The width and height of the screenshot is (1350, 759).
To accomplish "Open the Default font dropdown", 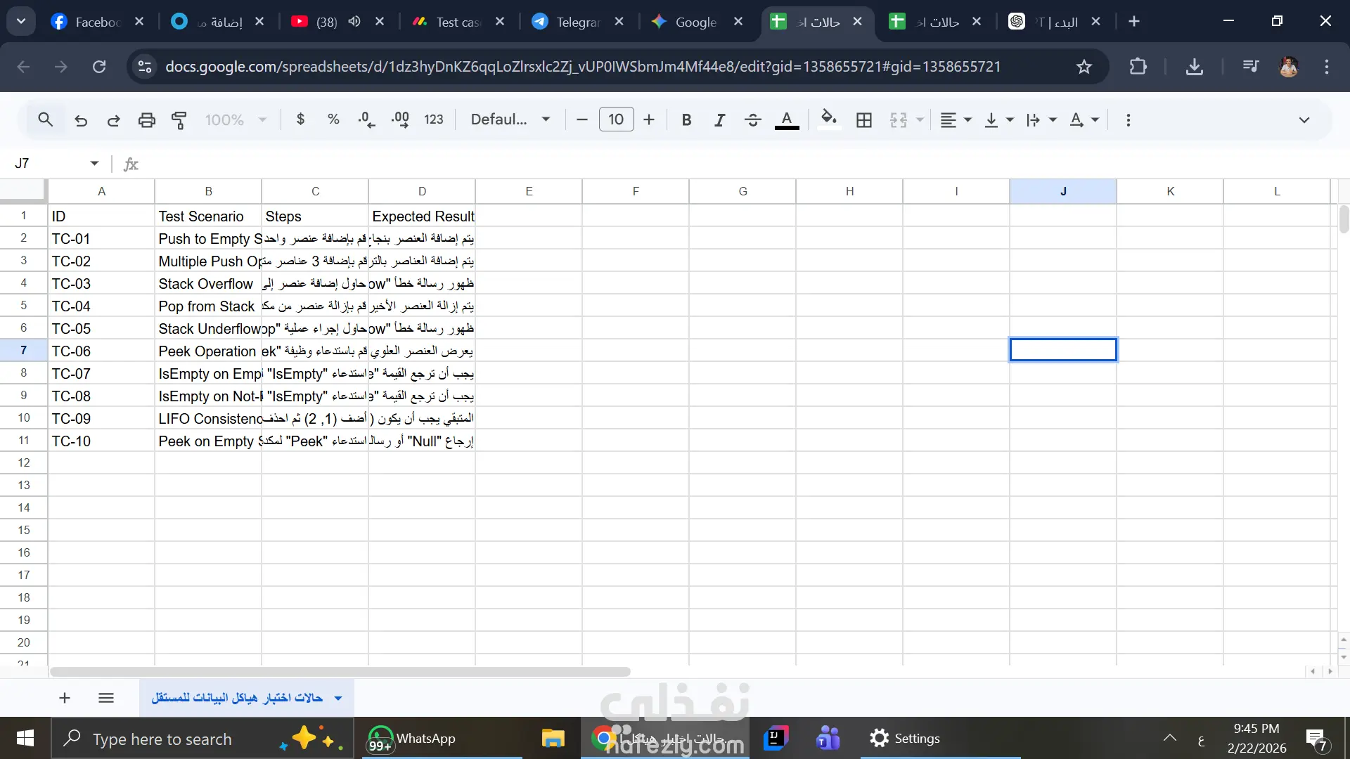I will tap(510, 119).
